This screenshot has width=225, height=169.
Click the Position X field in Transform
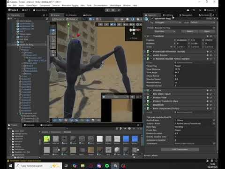181,40
